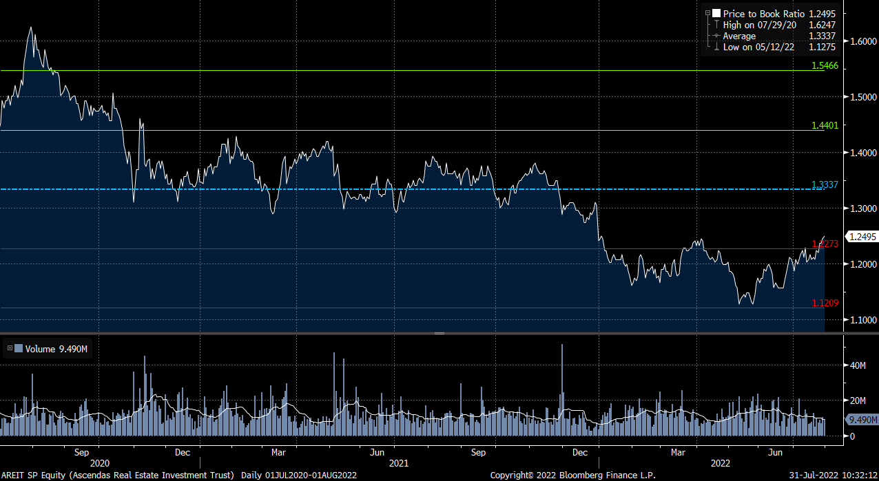
Task: Click the Sep 2020 month label
Action: 81,453
